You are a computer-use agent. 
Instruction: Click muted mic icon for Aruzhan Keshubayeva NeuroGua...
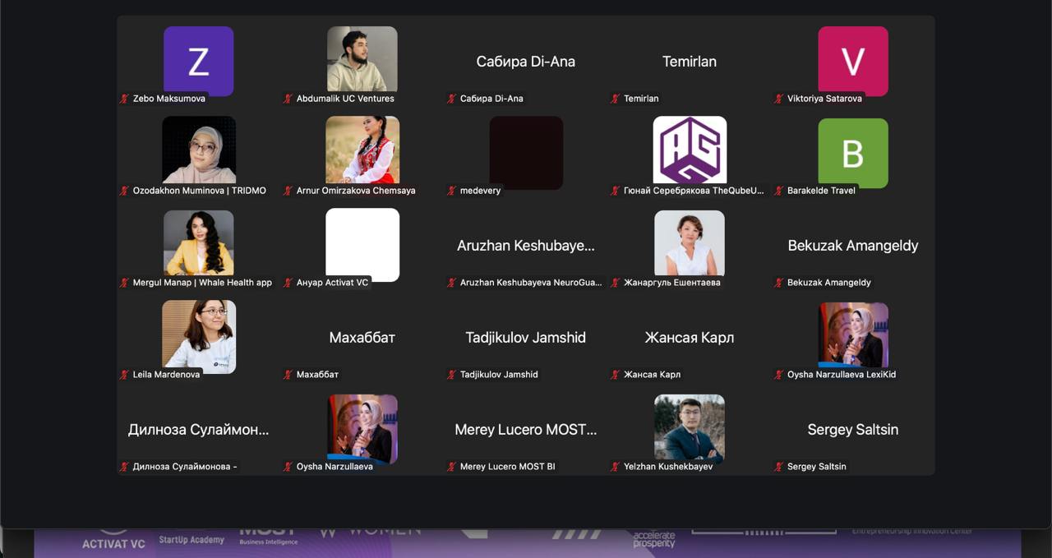(452, 283)
